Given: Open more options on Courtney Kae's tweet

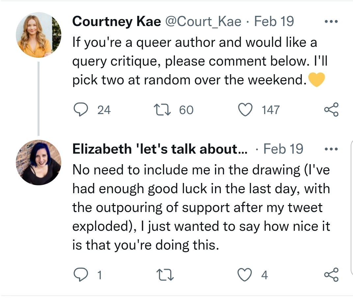Looking at the screenshot, I should click(x=331, y=22).
